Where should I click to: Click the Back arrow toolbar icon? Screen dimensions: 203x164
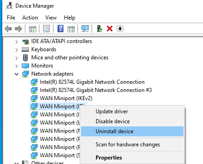point(8,29)
